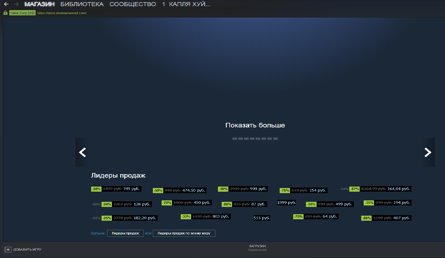The width and height of the screenshot is (445, 258).
Task: Select the item priced 499 руб.
Action: tap(330, 204)
